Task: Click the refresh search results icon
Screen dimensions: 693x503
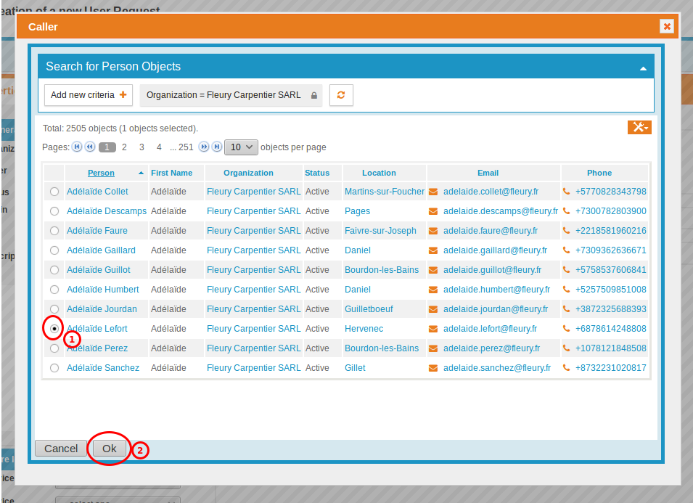Action: click(x=341, y=94)
